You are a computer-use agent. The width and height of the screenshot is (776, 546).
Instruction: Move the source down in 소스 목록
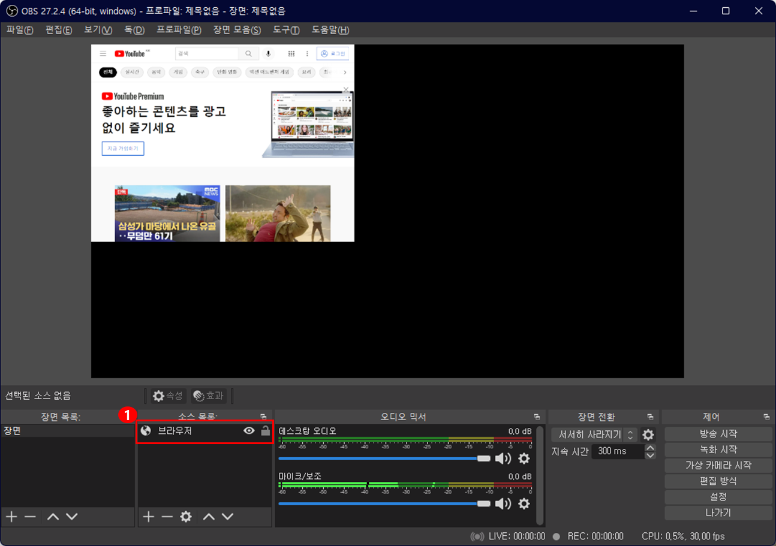tap(227, 517)
